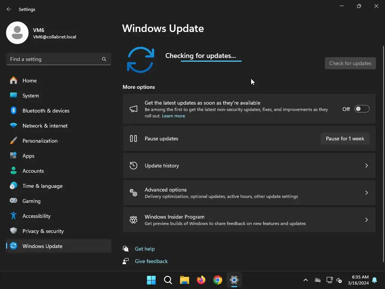This screenshot has height=289, width=385.
Task: Click the Settings gear in taskbar
Action: tap(234, 280)
